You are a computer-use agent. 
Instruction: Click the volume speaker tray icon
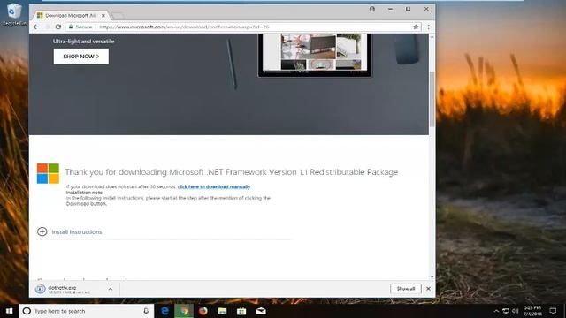pyautogui.click(x=515, y=311)
